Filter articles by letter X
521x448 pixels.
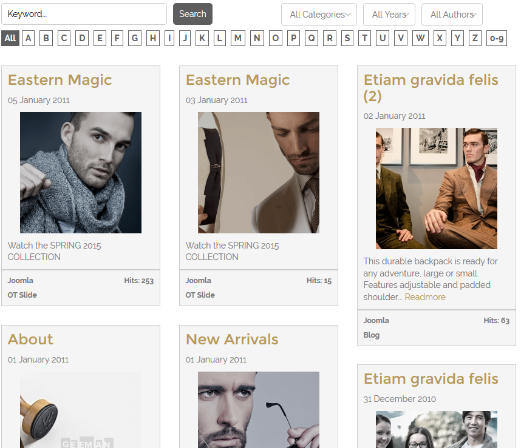coord(440,38)
